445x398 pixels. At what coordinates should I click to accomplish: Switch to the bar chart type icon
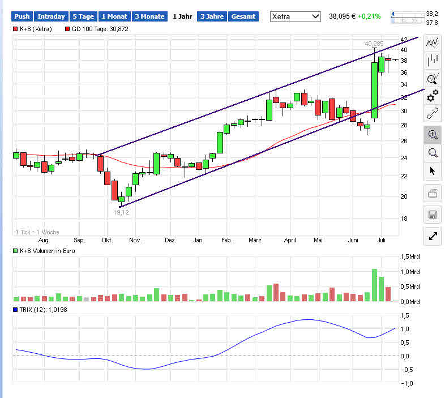point(433,61)
